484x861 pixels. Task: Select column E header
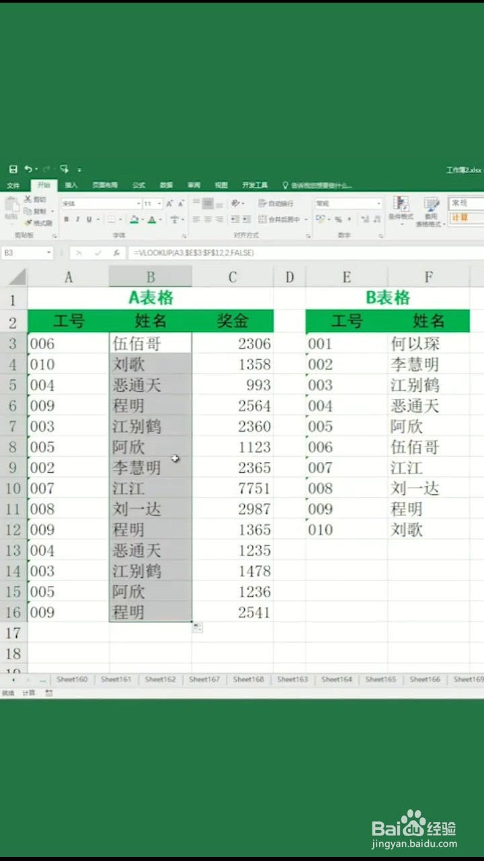click(347, 276)
